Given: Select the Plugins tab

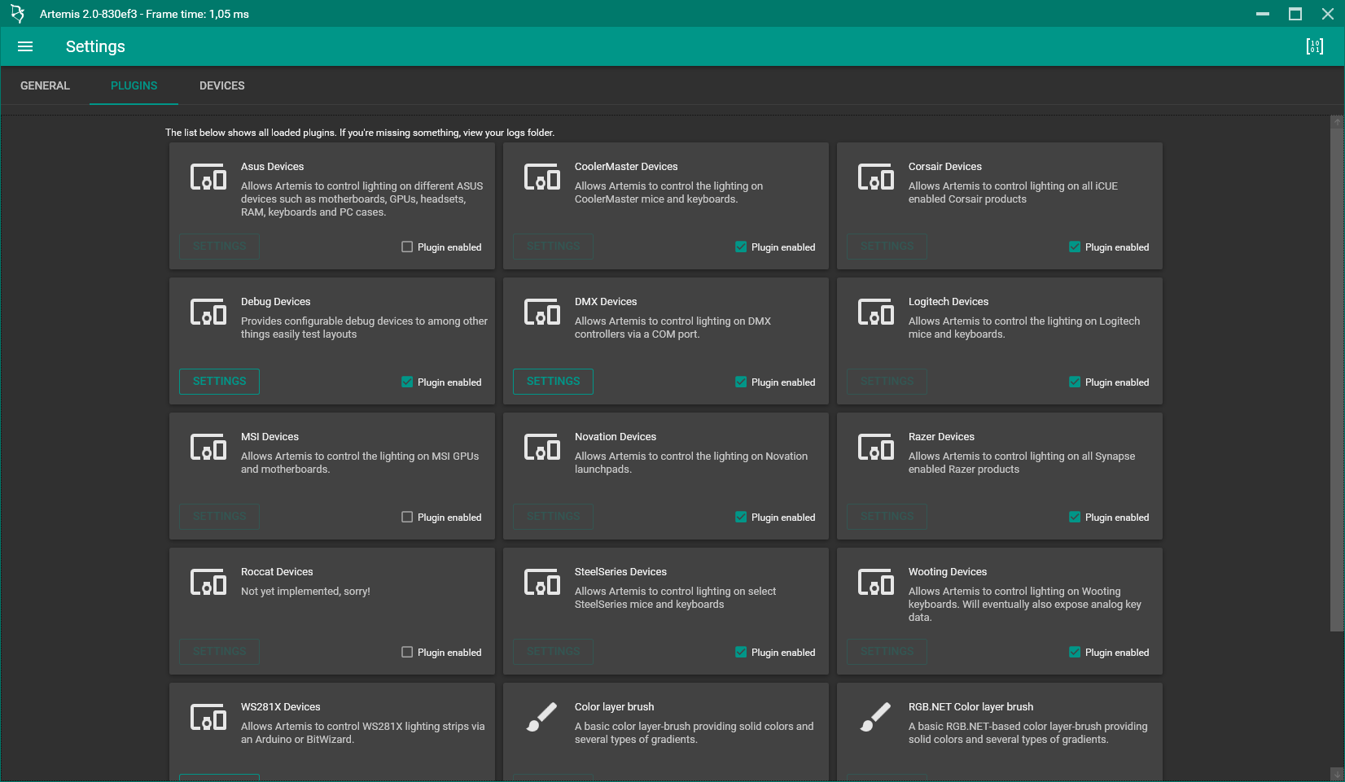Looking at the screenshot, I should pos(134,85).
